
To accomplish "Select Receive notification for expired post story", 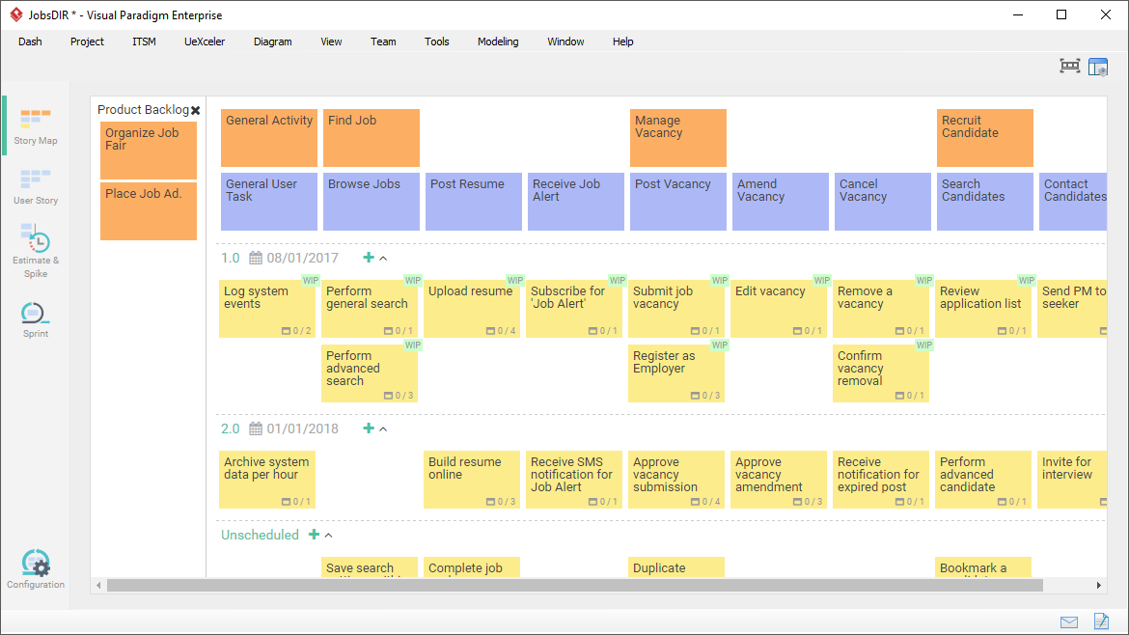I will tap(881, 480).
